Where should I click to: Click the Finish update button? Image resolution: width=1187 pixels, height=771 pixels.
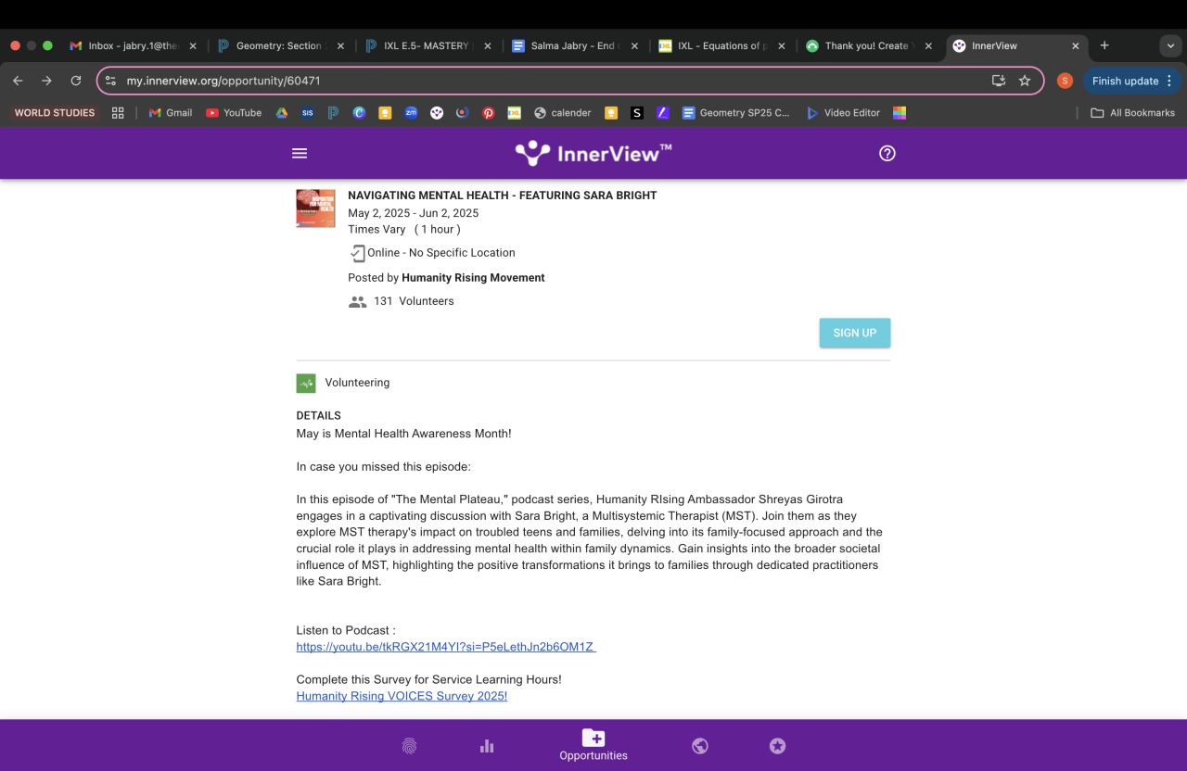(x=1132, y=81)
